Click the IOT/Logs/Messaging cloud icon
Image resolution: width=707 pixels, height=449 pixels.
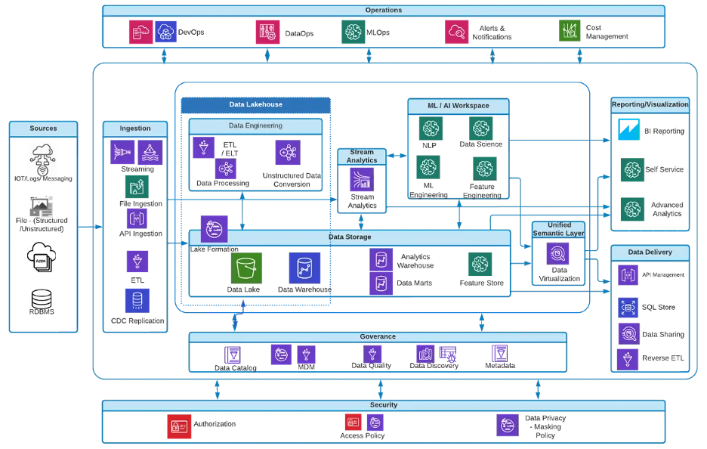click(42, 159)
